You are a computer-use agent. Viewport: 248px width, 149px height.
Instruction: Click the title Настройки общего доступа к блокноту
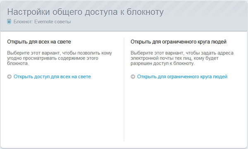[86, 12]
